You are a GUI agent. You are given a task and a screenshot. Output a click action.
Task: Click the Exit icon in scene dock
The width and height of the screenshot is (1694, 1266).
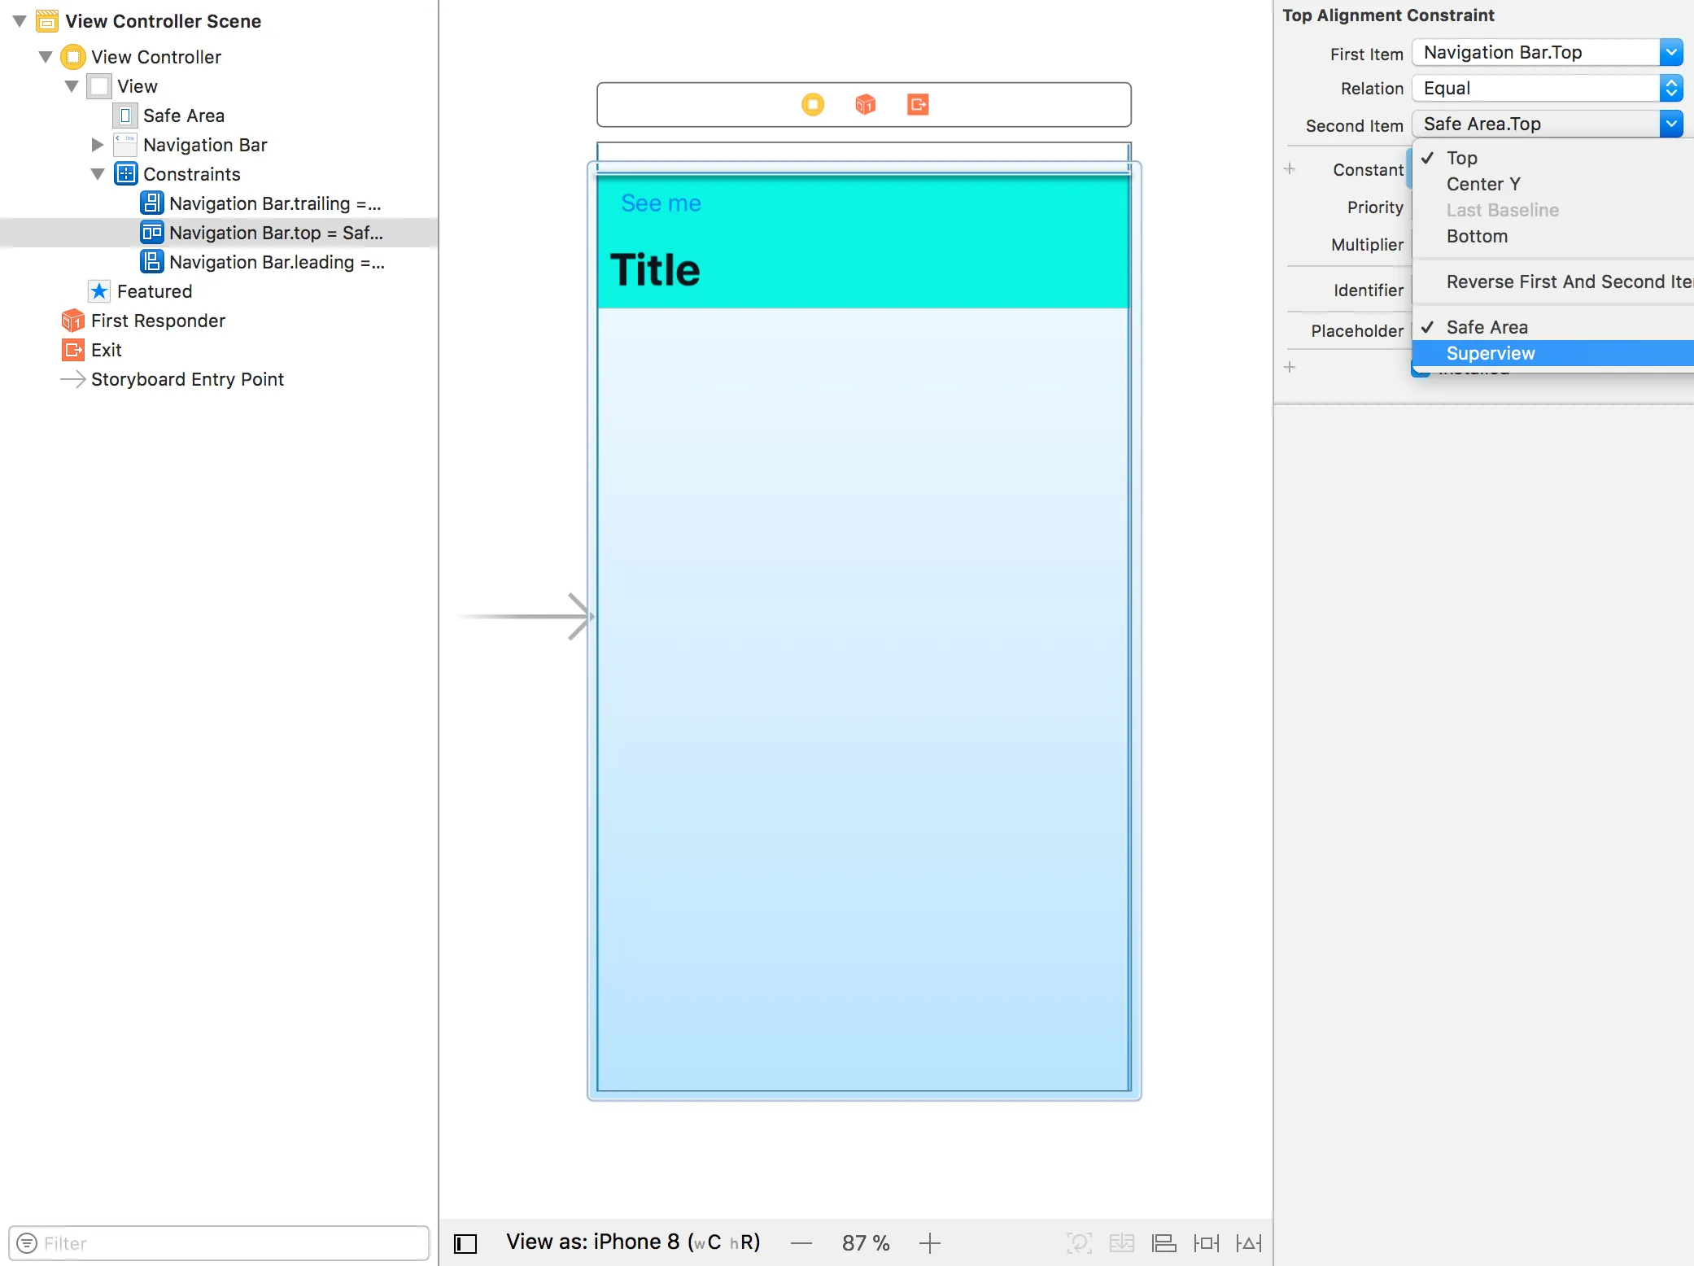(x=918, y=104)
